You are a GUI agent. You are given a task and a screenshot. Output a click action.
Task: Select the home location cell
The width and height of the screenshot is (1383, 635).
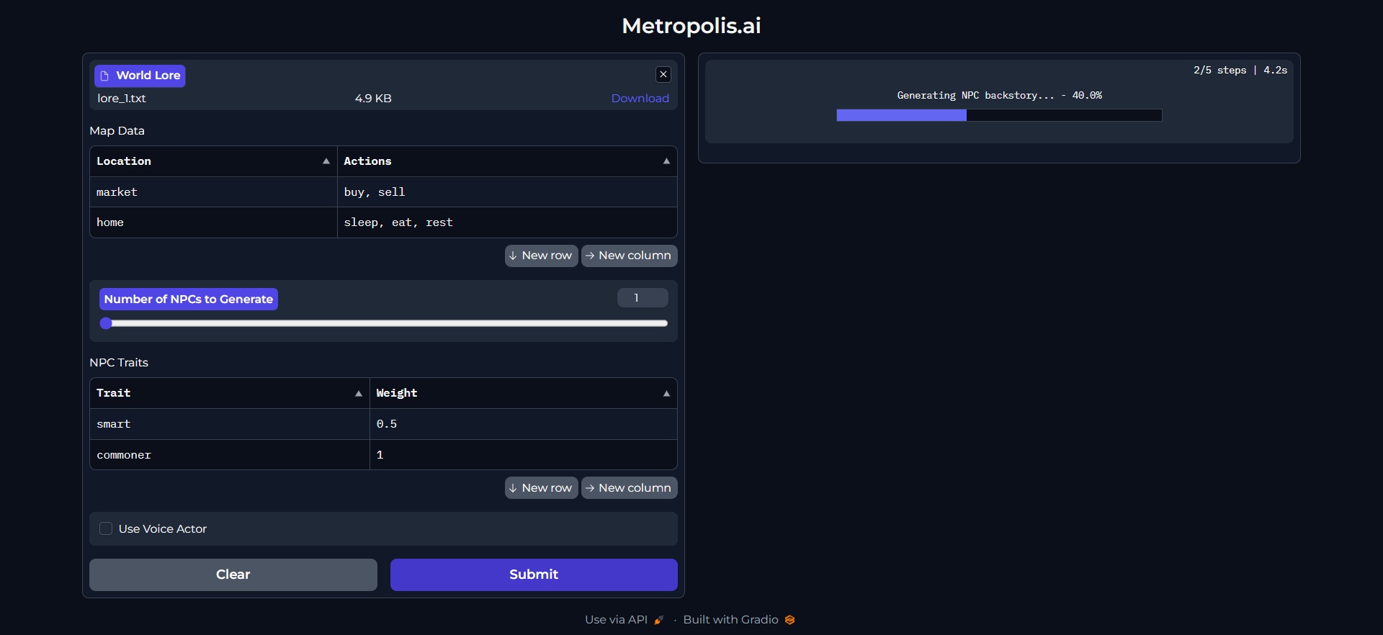click(x=214, y=222)
